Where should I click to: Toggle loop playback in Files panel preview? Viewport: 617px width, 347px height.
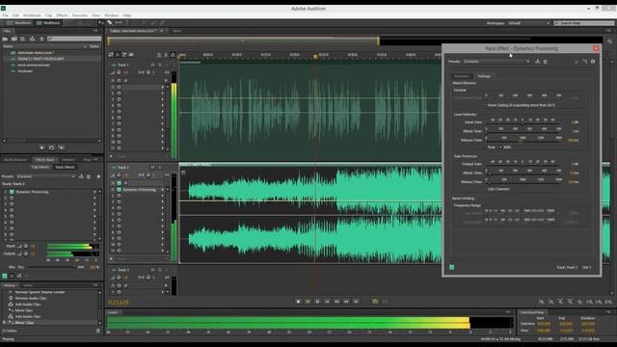coord(51,147)
